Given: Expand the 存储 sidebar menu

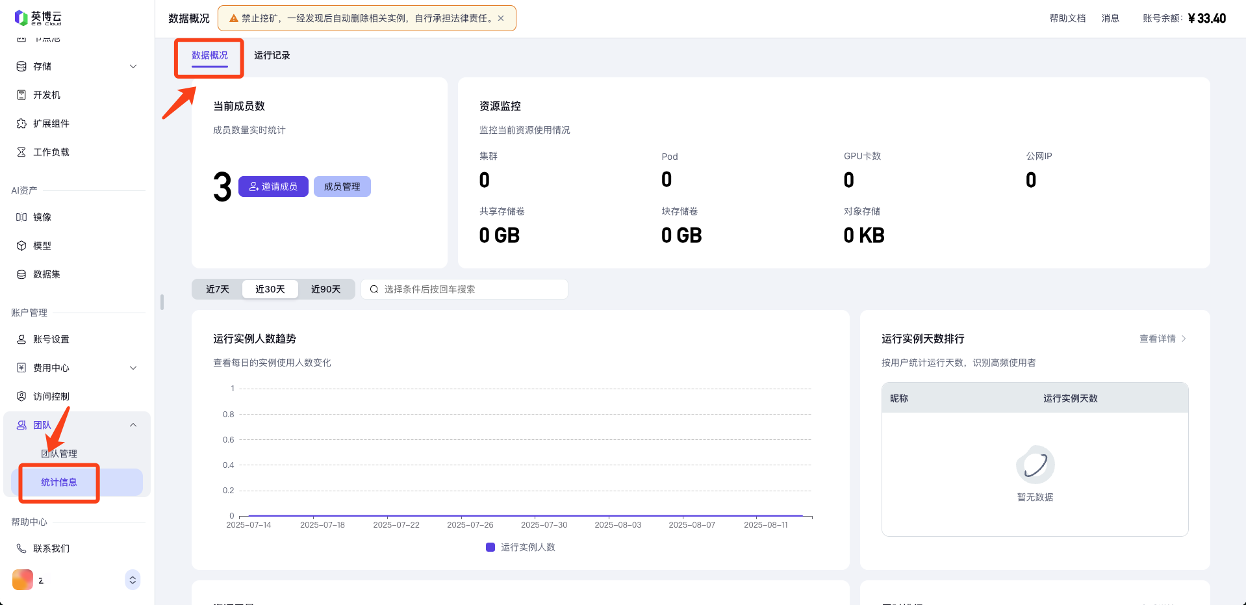Looking at the screenshot, I should click(133, 66).
